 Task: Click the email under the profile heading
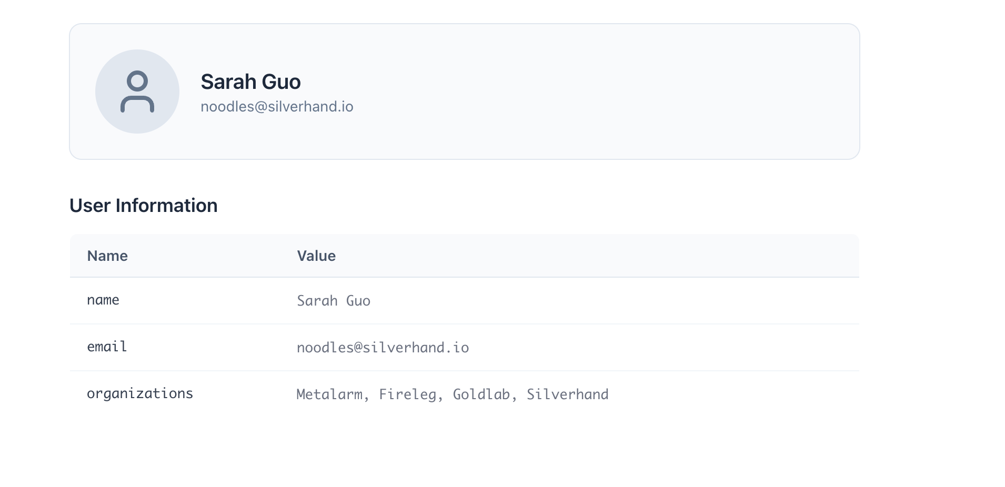coord(277,107)
